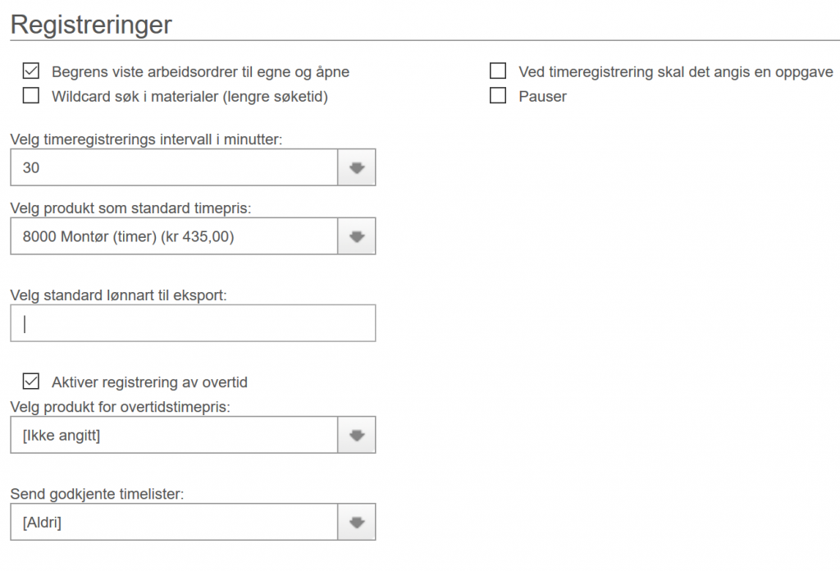The image size is (840, 571).
Task: Click the Send godkjente timelister label
Action: click(97, 494)
